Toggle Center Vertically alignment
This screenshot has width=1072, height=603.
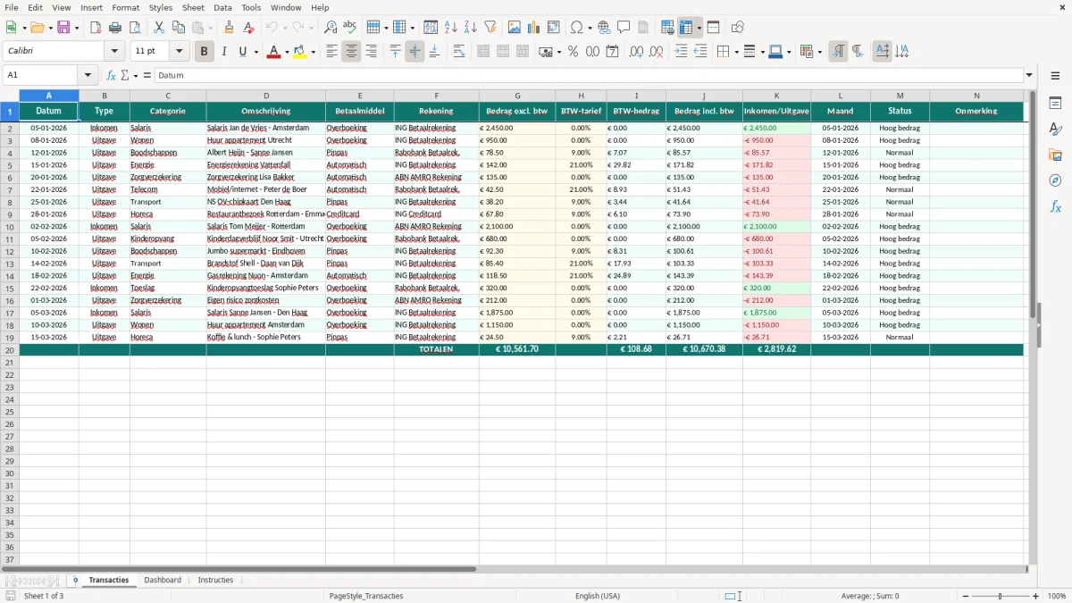(415, 52)
